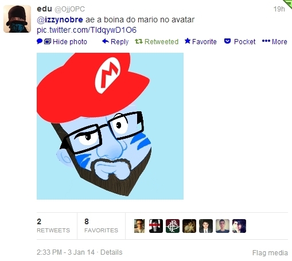Click the 19h timestamp

pyautogui.click(x=279, y=9)
